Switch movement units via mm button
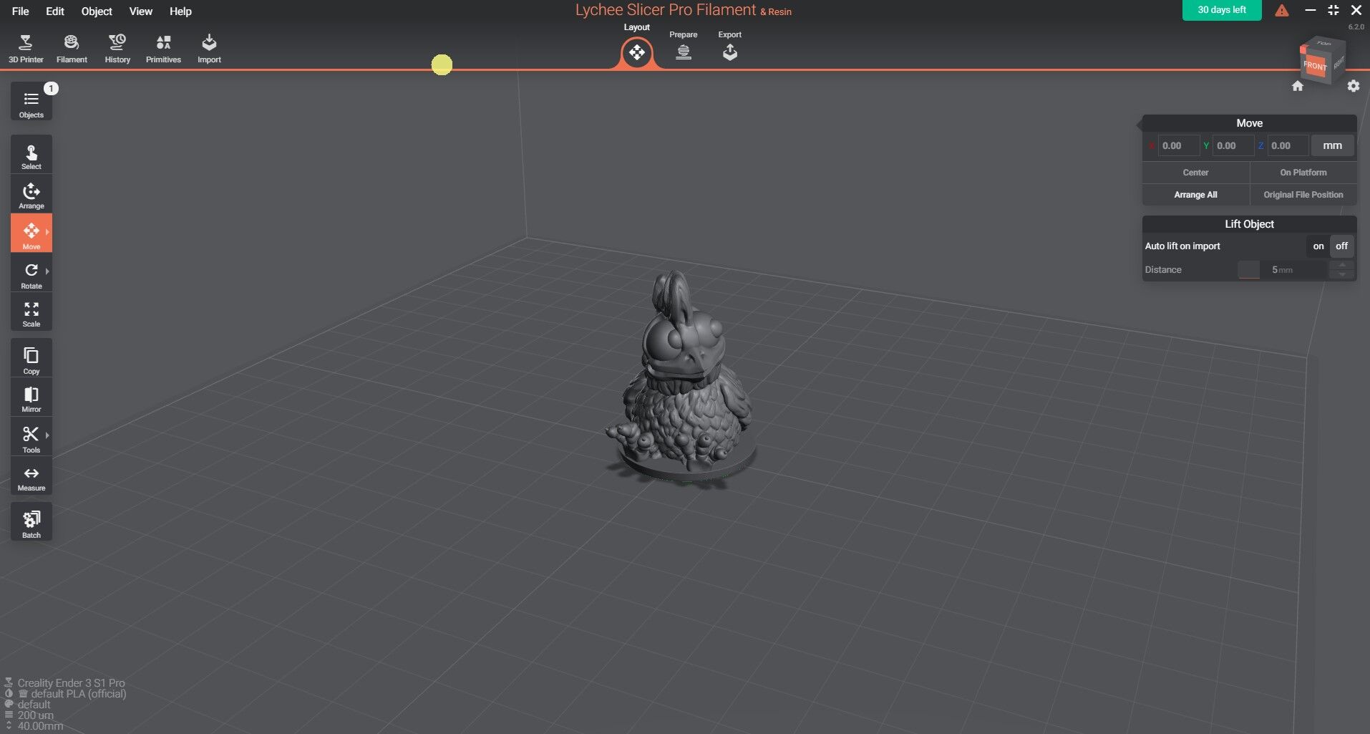1370x734 pixels. pyautogui.click(x=1332, y=145)
